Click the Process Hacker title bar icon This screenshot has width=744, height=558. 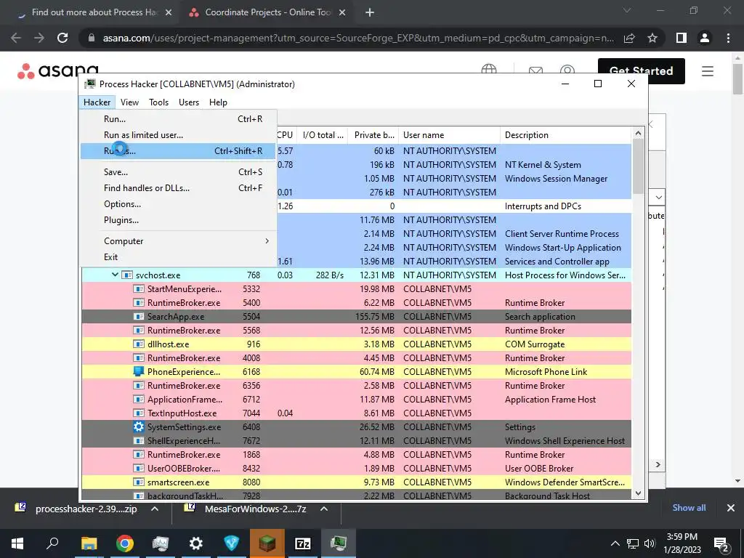[89, 84]
